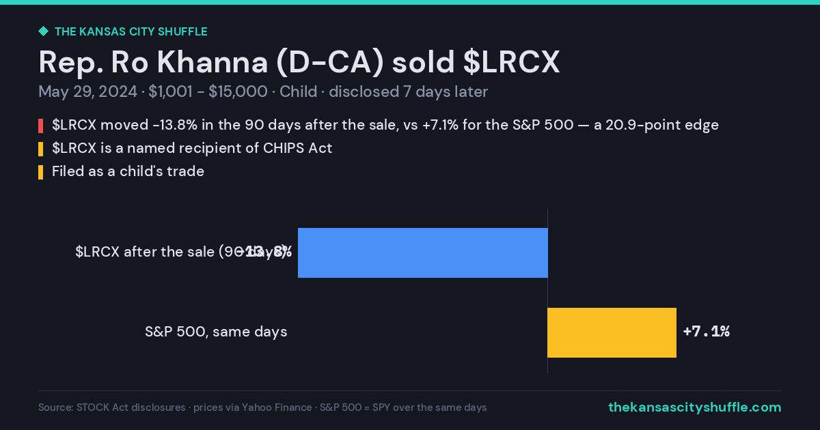Click the CHIPS Act recipient note
Image resolution: width=820 pixels, height=430 pixels.
pyautogui.click(x=192, y=148)
